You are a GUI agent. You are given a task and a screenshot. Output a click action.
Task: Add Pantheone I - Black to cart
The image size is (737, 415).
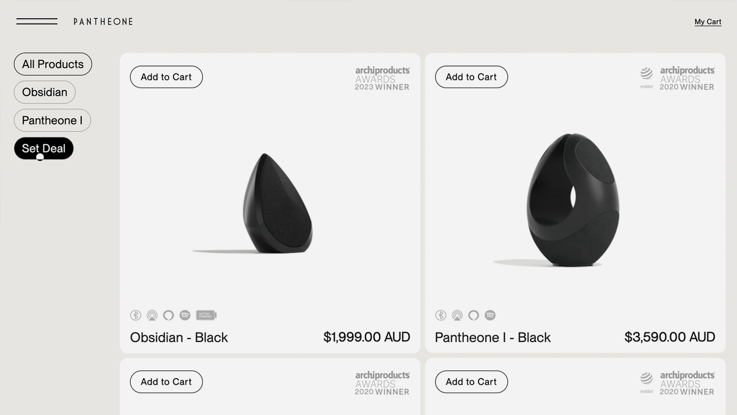[471, 77]
